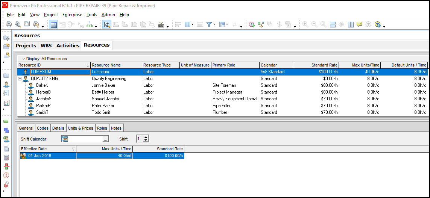The height and width of the screenshot is (198, 430).
Task: Open Print Preview from the toolbar
Action: [x=18, y=24]
